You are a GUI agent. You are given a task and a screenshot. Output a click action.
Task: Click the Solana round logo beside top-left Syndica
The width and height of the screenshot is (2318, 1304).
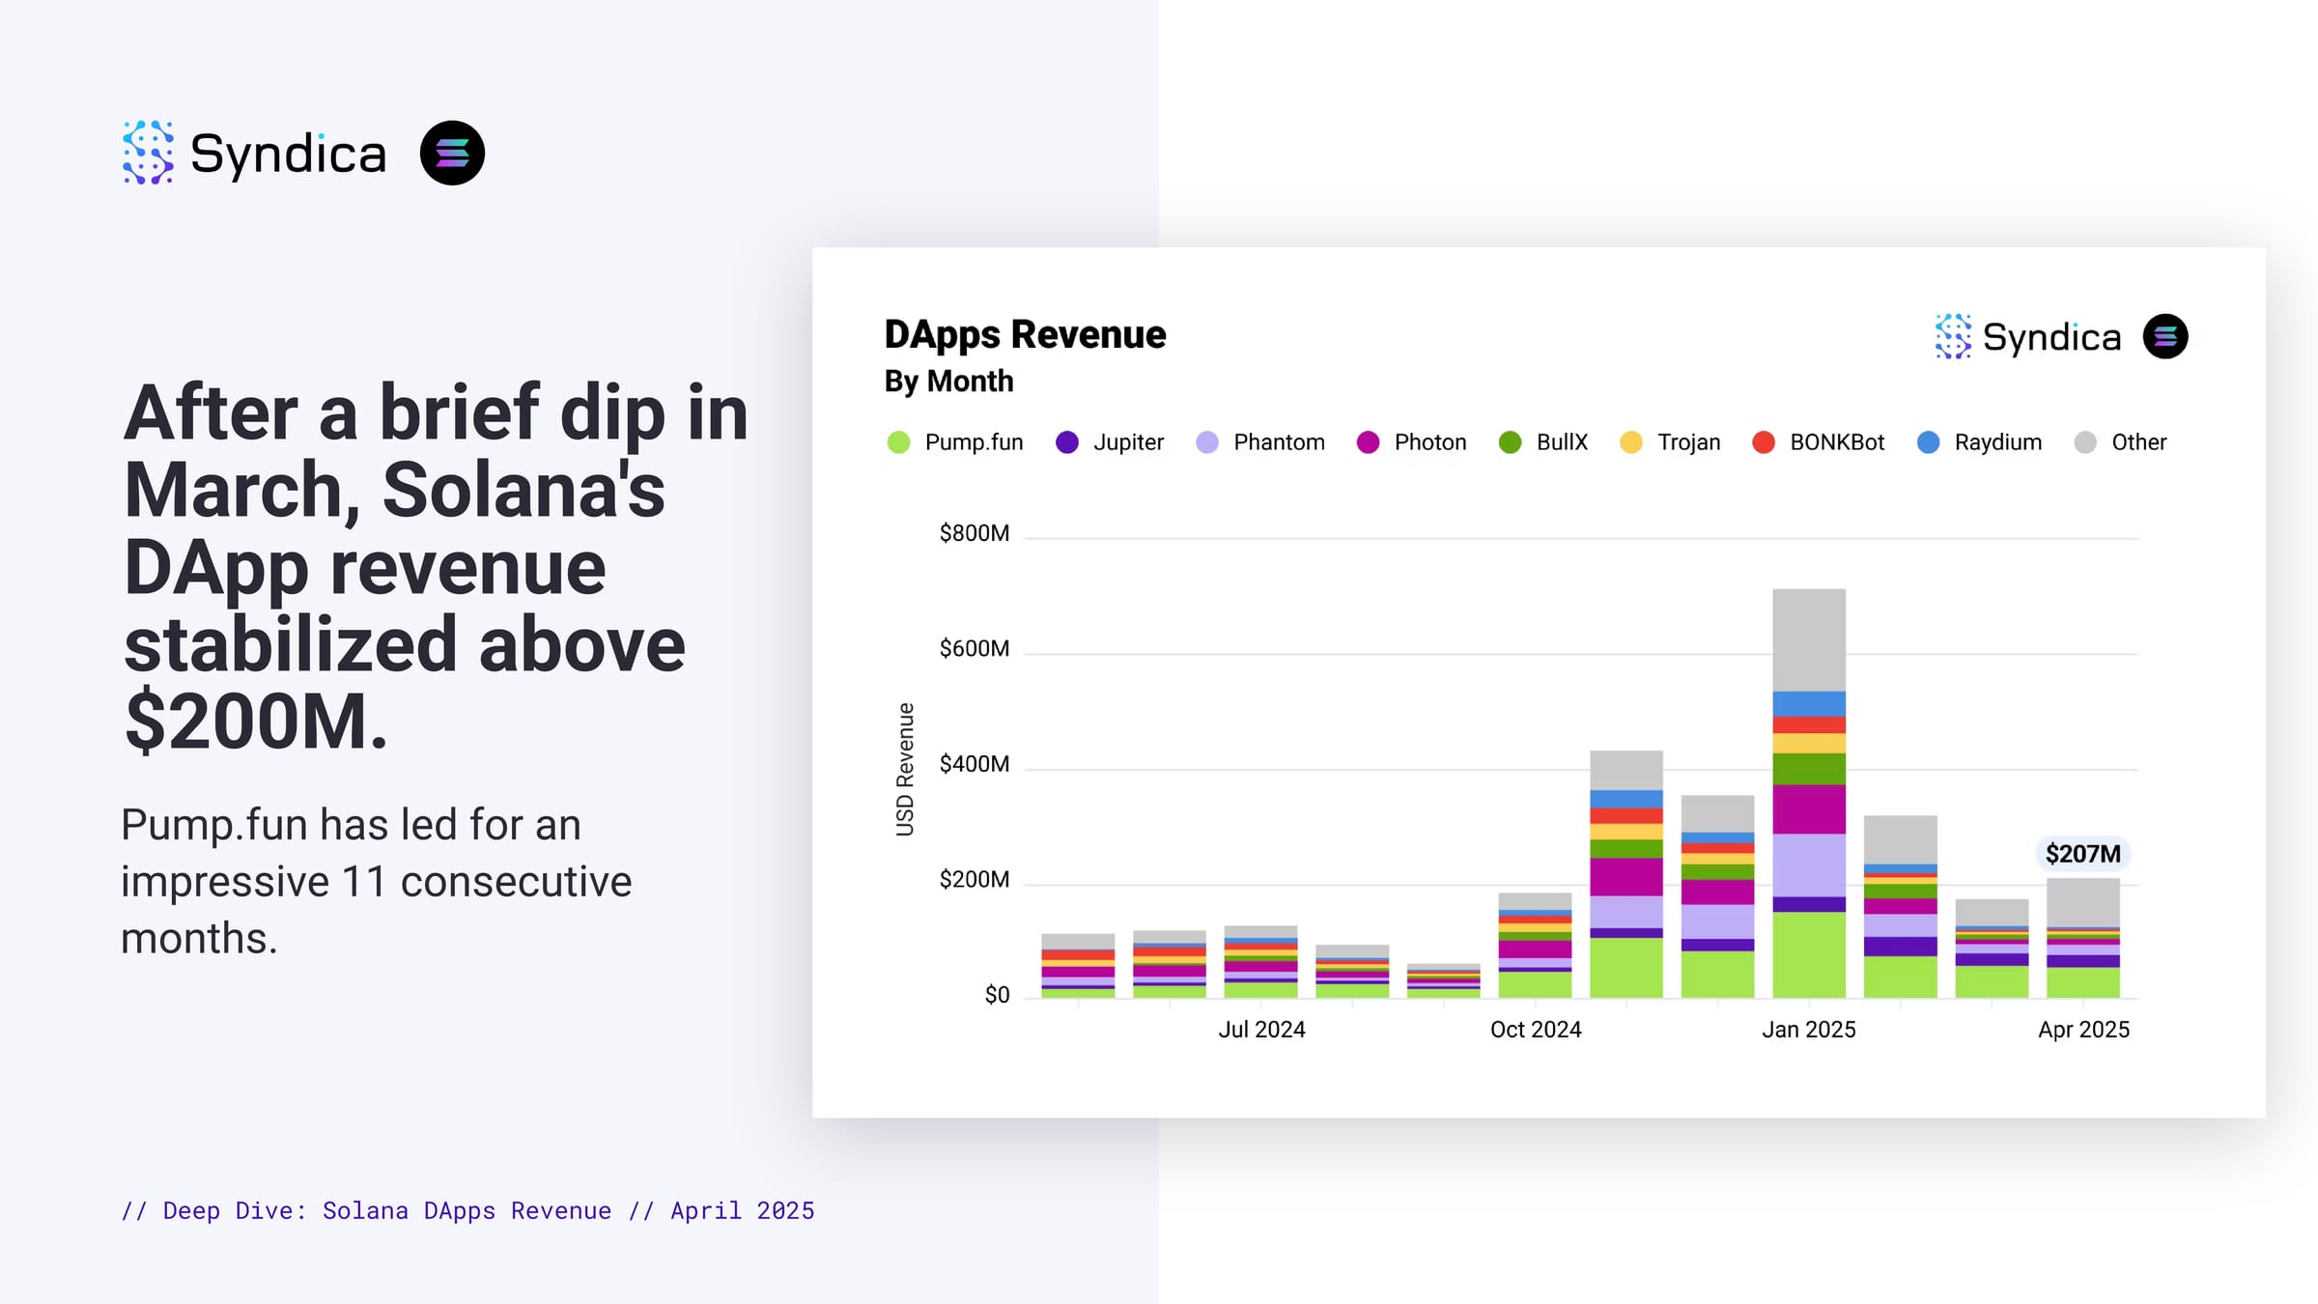click(452, 153)
